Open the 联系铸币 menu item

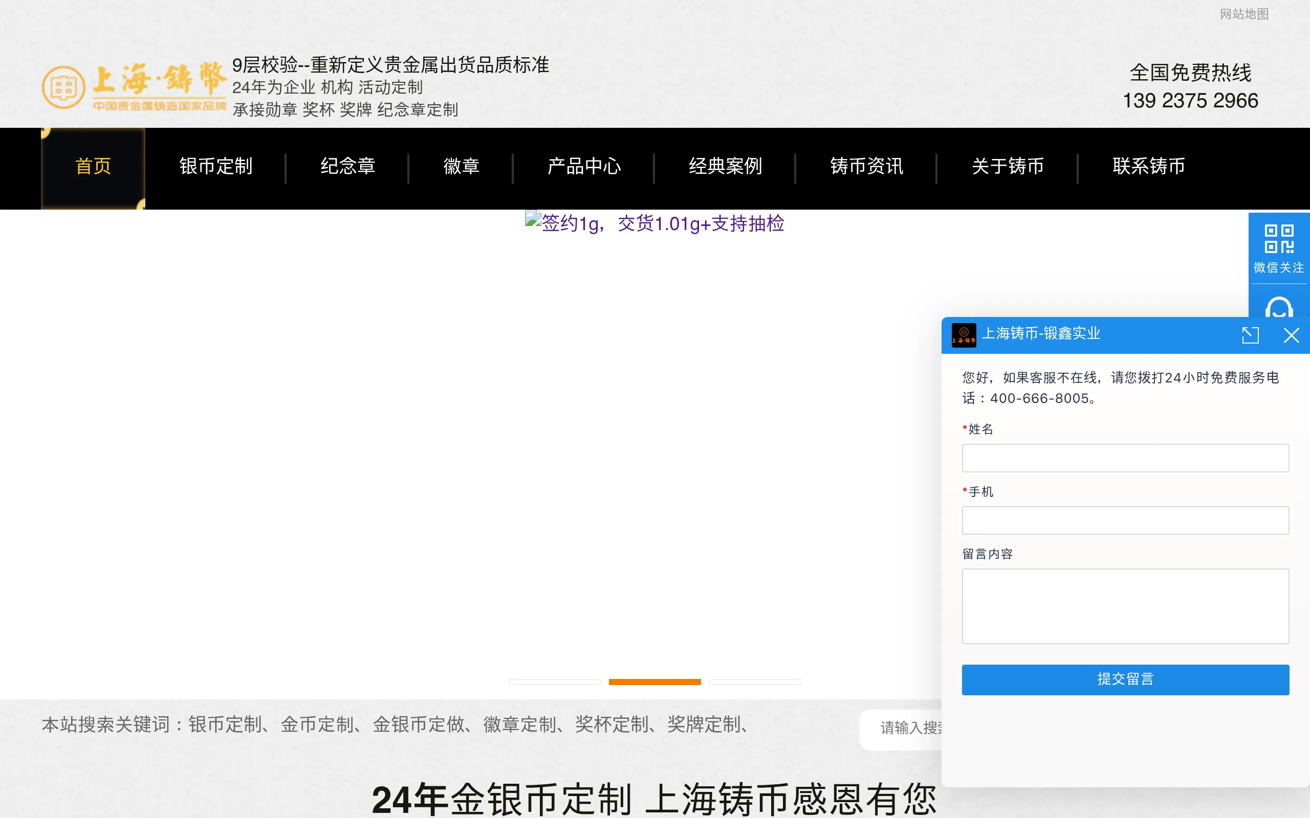(x=1149, y=166)
